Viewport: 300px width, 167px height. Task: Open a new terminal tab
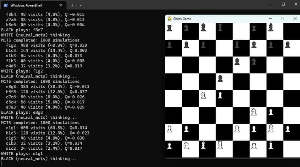[72, 5]
